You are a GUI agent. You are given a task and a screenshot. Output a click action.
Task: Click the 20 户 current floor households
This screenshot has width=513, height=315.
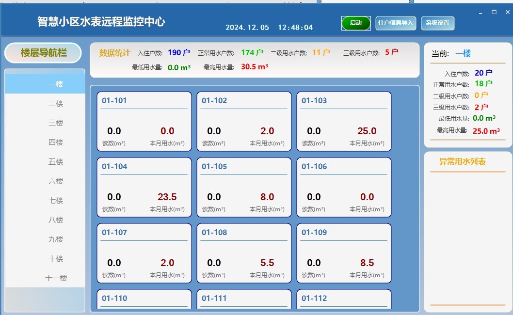[x=483, y=73]
